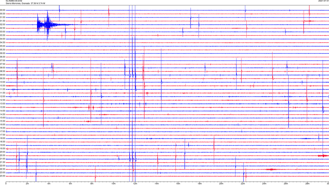This screenshot has width=329, height=185.
Task: Click the 15:00 trace label
Action: pos(2,118)
